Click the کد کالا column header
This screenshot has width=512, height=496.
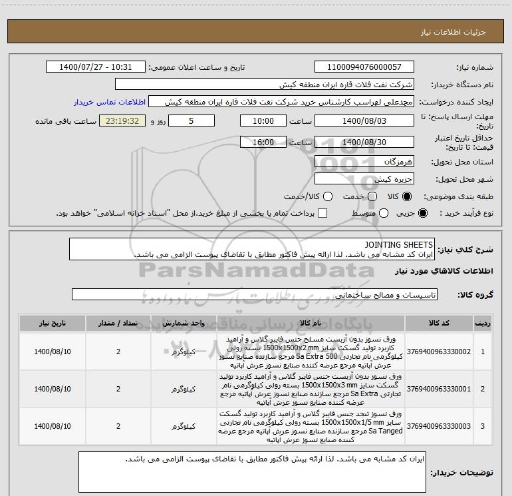pyautogui.click(x=439, y=324)
